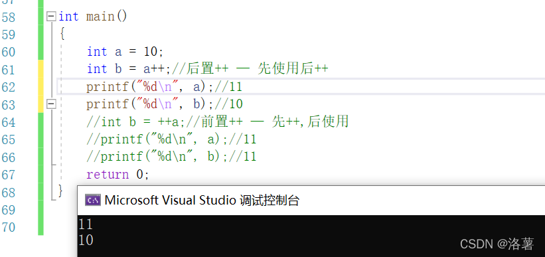Click the comment '//前置++ — 先++,后使用'
Image resolution: width=545 pixels, height=257 pixels.
pyautogui.click(x=268, y=122)
